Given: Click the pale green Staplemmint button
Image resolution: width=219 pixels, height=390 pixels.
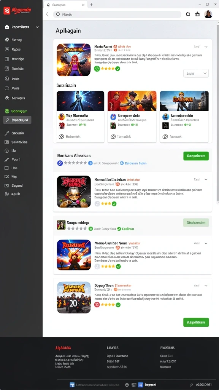Looking at the screenshot, I should pos(196,222).
